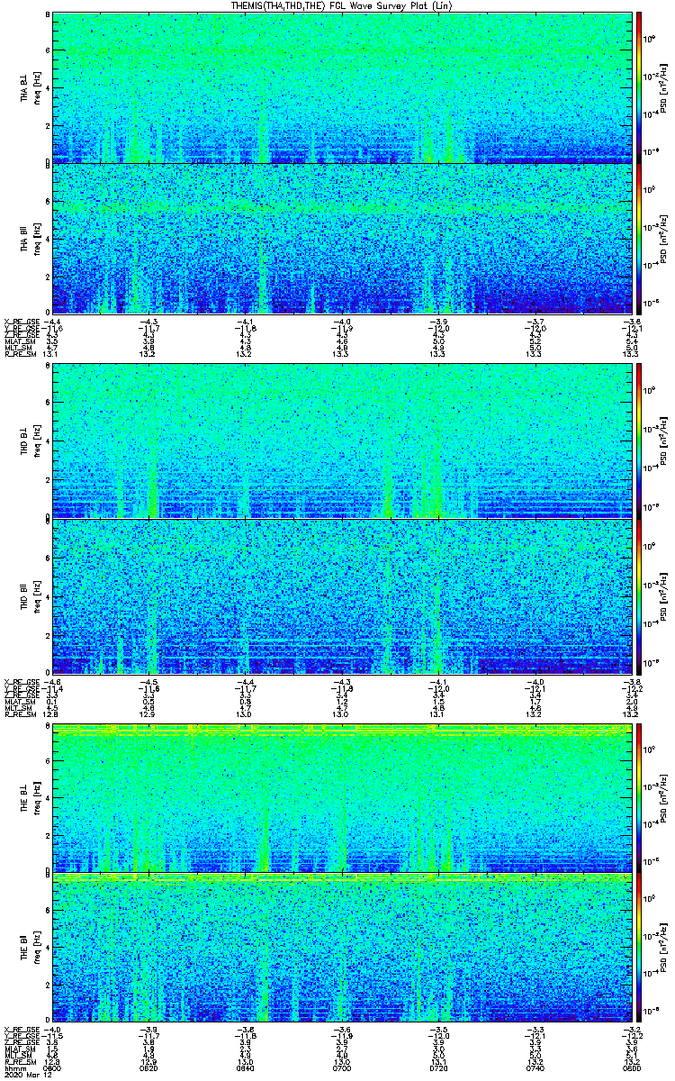675x1081 pixels.
Task: Click the THA B-perpendicular spectrogram panel
Action: (x=342, y=87)
